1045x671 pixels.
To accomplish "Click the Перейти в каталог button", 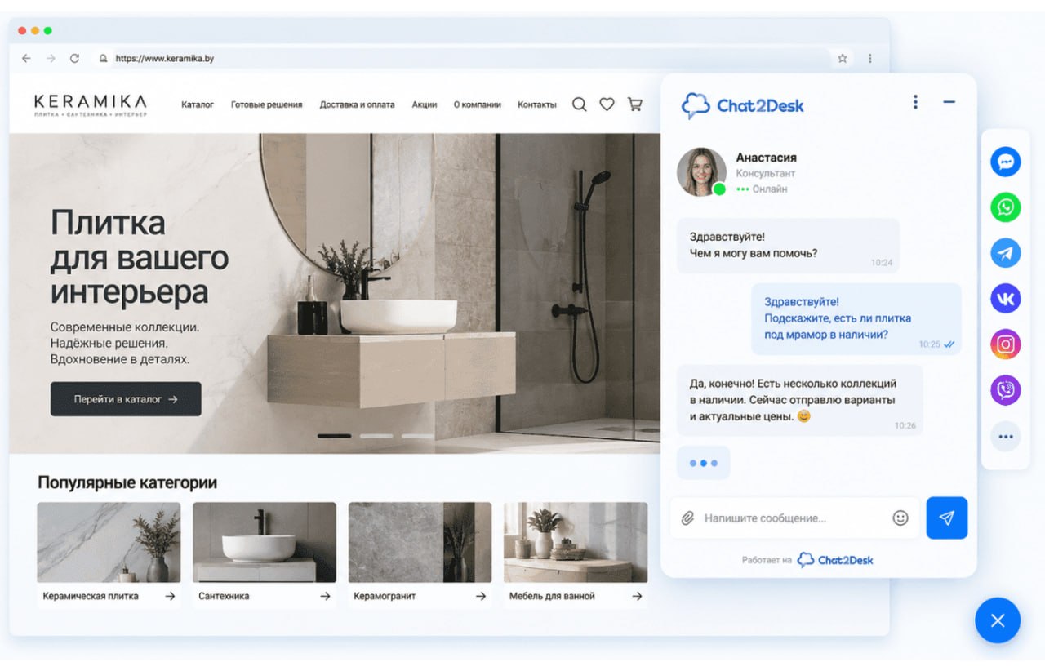I will 126,399.
